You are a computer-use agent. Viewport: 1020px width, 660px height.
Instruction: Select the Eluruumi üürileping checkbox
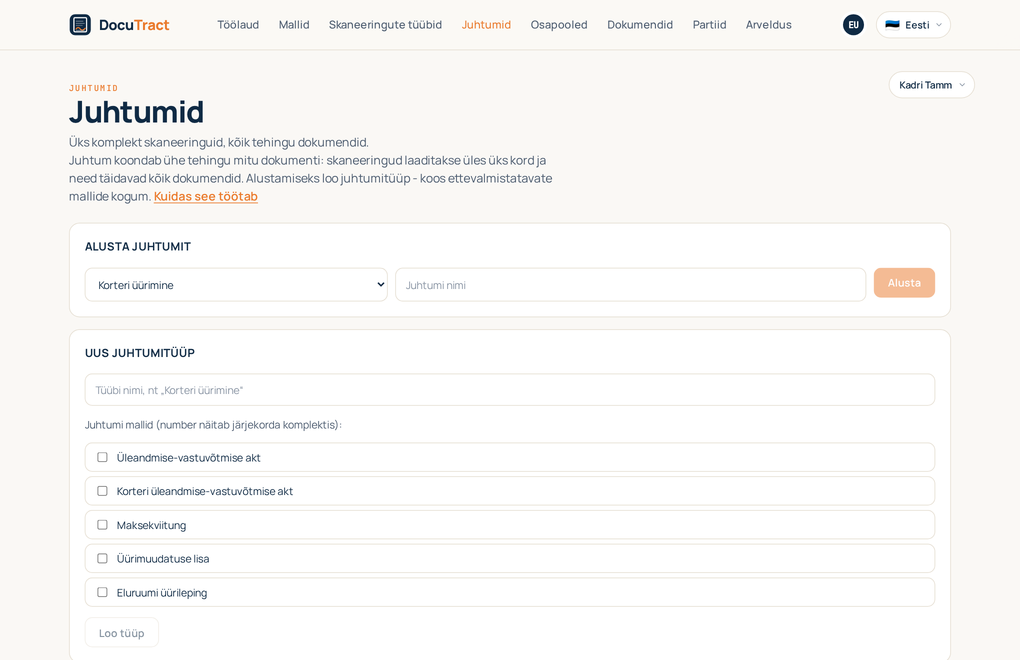tap(102, 592)
